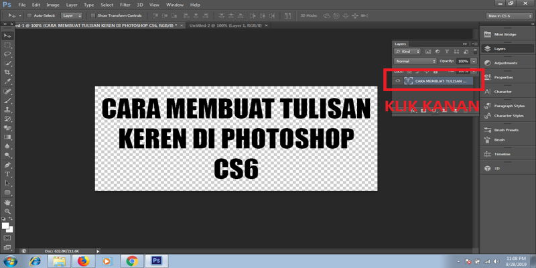Select the Quick Selection tool
The image size is (536, 268).
tap(7, 63)
